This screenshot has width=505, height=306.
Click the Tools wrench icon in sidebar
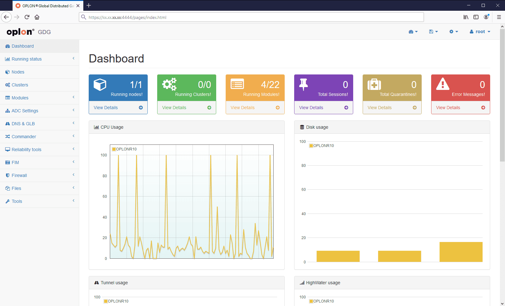(x=8, y=201)
